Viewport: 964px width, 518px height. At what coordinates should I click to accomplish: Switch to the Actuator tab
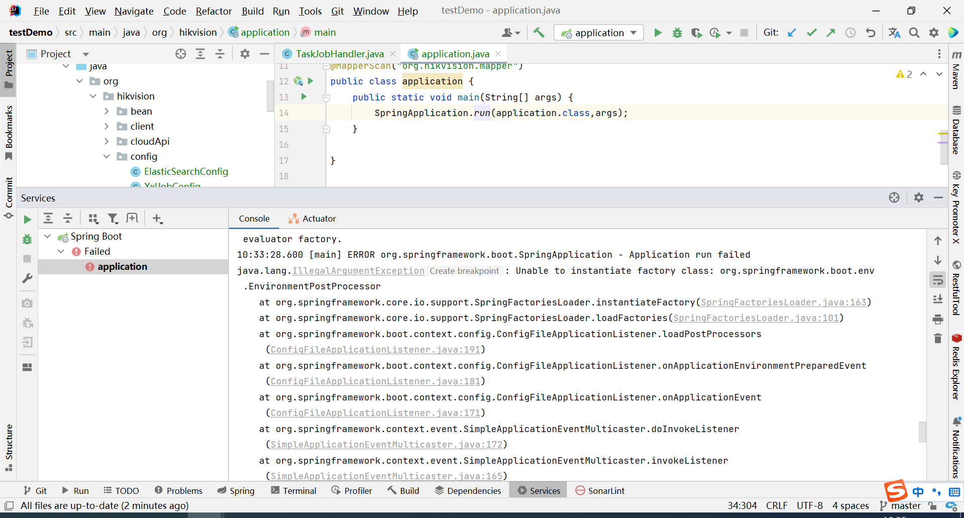point(312,219)
